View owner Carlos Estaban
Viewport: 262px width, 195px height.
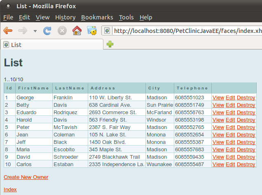coord(218,164)
